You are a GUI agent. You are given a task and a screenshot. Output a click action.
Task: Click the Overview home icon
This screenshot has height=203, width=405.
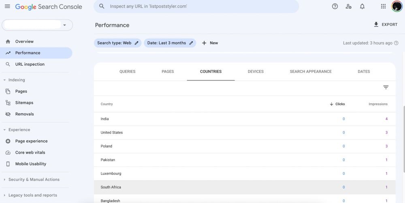[8, 41]
